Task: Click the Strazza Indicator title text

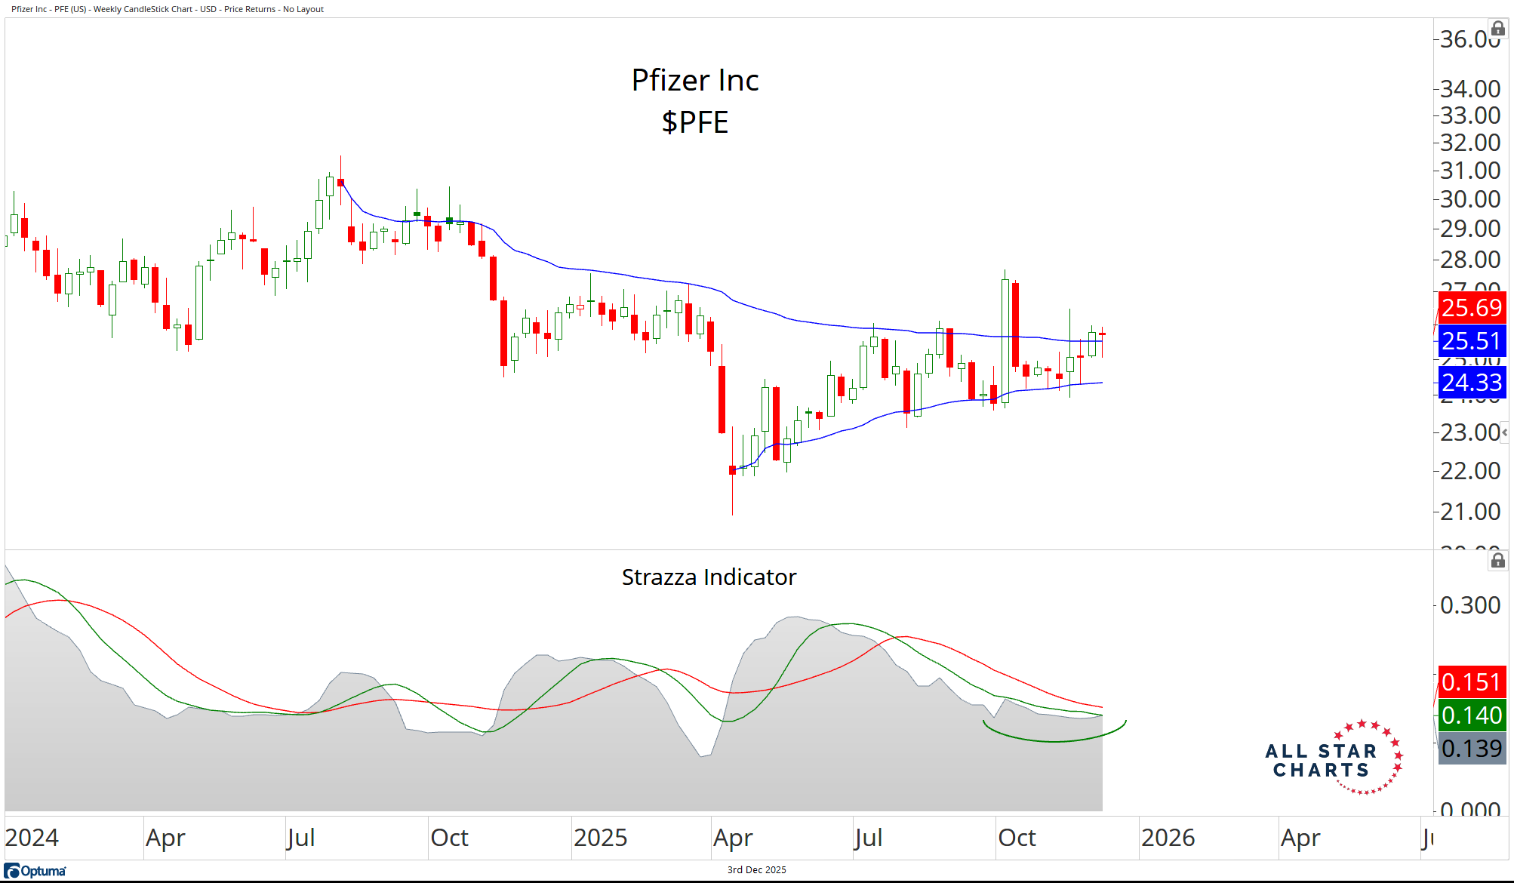Action: (x=709, y=577)
